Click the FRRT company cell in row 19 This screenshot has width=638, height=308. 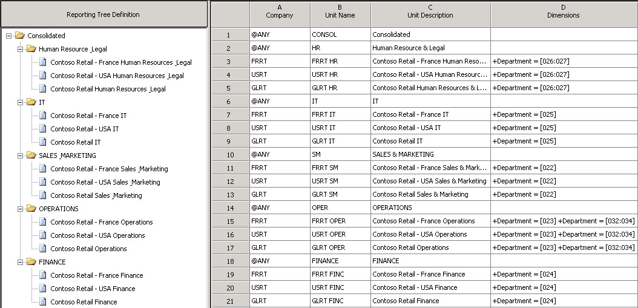coord(280,274)
